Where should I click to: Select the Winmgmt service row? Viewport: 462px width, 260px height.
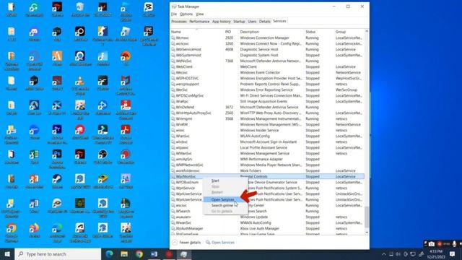pos(267,118)
